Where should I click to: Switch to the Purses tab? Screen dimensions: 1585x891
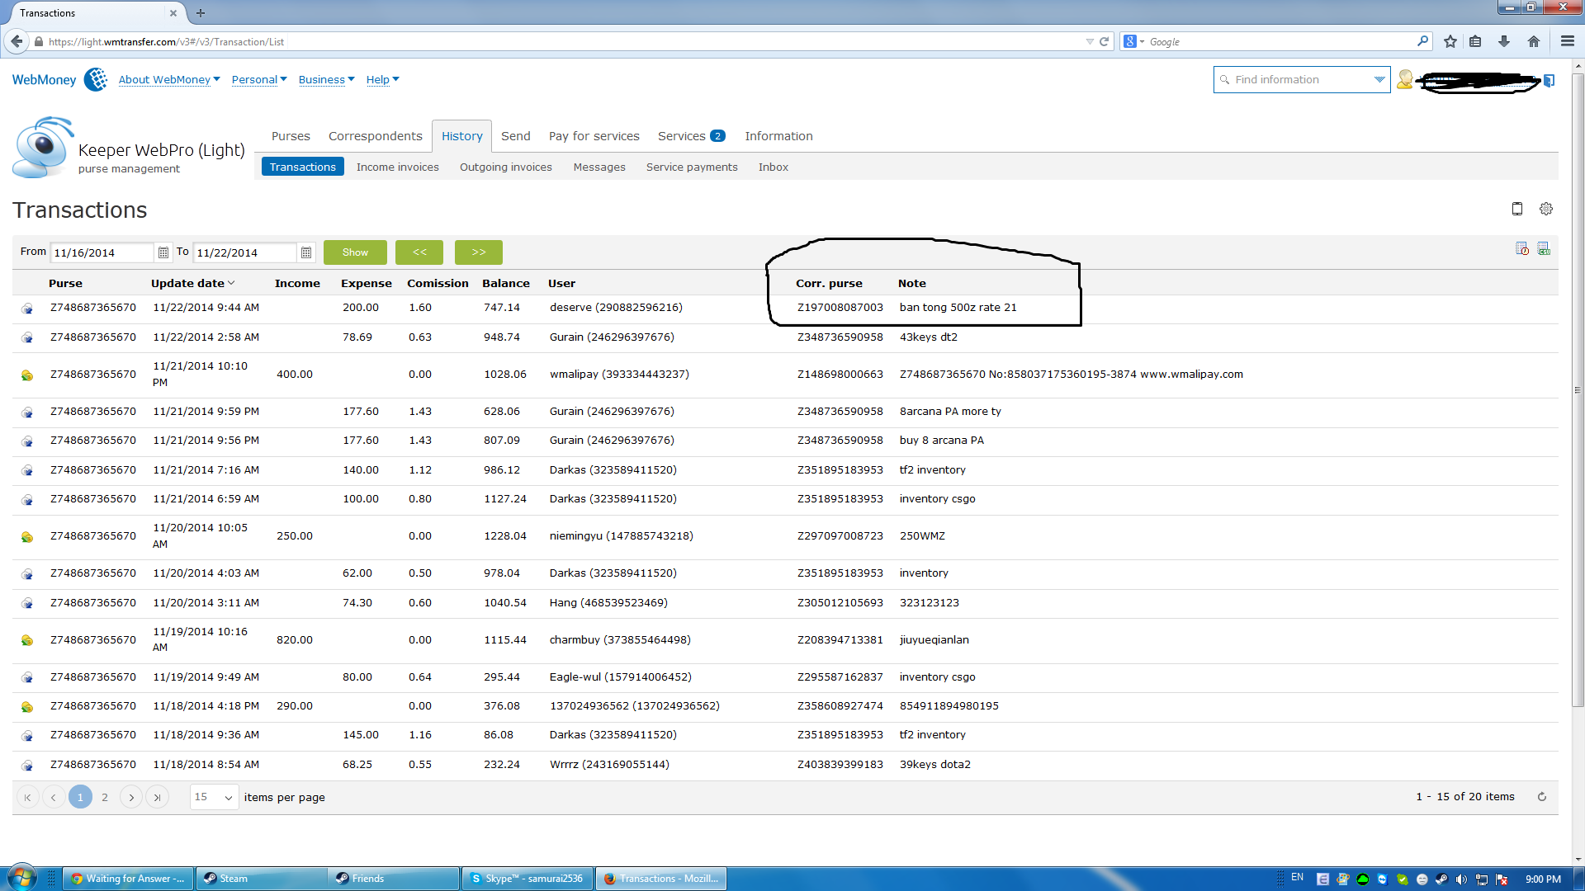291,136
